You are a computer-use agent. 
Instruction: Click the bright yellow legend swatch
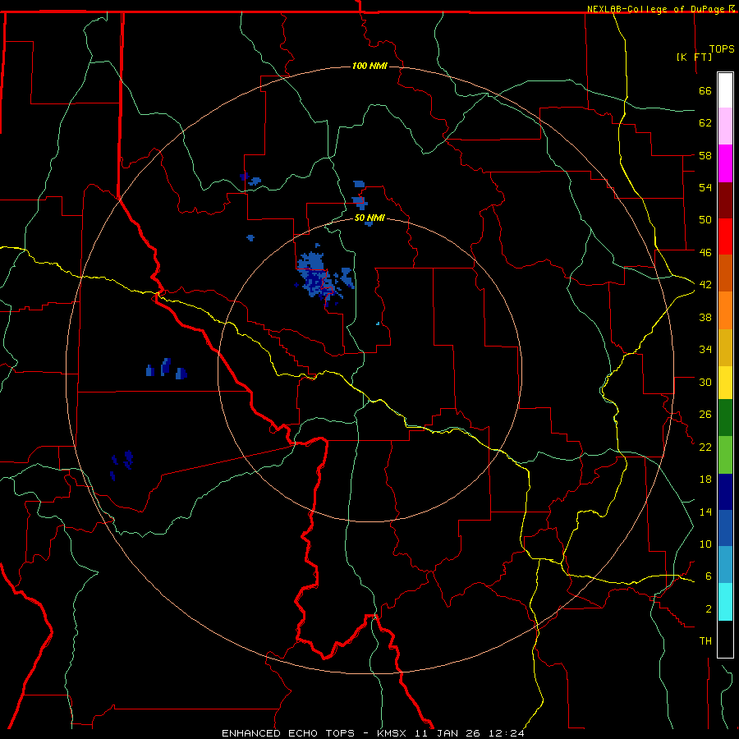725,383
